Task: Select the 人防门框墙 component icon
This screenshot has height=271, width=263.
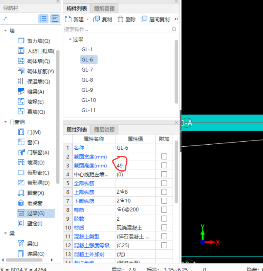Action: [x=21, y=51]
